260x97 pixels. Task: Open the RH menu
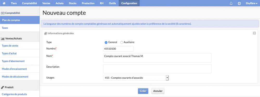(102, 3)
